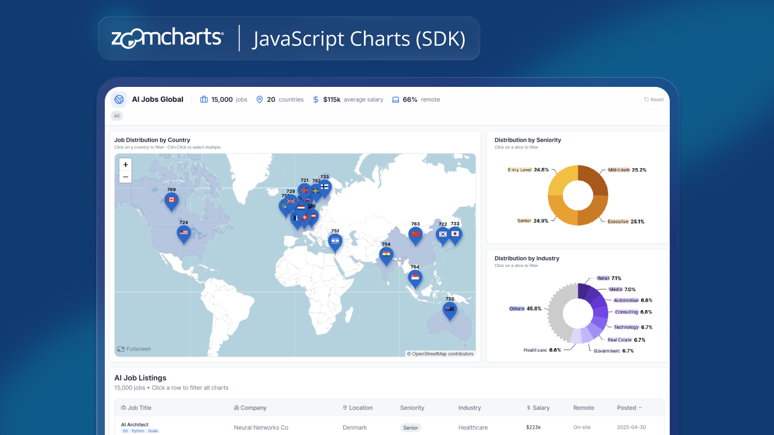This screenshot has height=435, width=774.
Task: Sort the table by Salary column header
Action: pos(541,408)
